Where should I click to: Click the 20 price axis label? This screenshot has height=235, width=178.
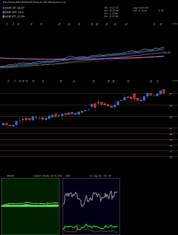[x=171, y=134]
